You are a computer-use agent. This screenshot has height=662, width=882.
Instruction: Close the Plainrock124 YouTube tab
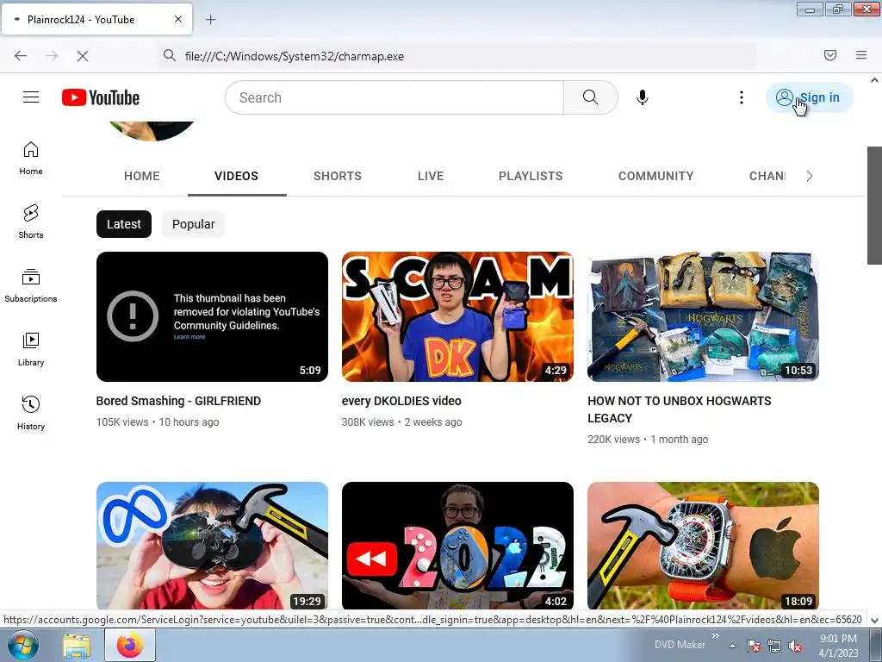pos(178,19)
